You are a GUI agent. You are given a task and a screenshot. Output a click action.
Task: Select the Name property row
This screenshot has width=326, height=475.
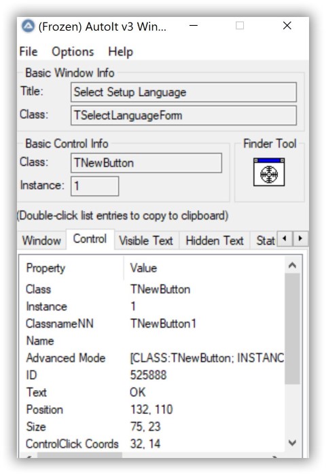pos(153,341)
